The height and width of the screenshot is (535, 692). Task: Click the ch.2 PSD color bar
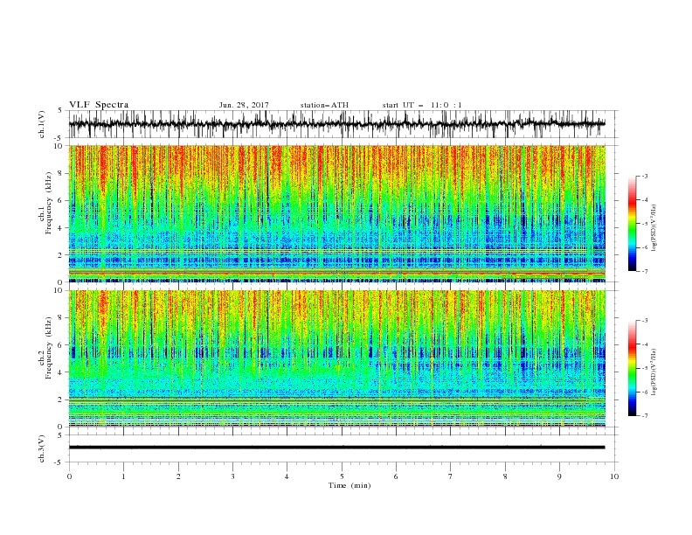[632, 368]
